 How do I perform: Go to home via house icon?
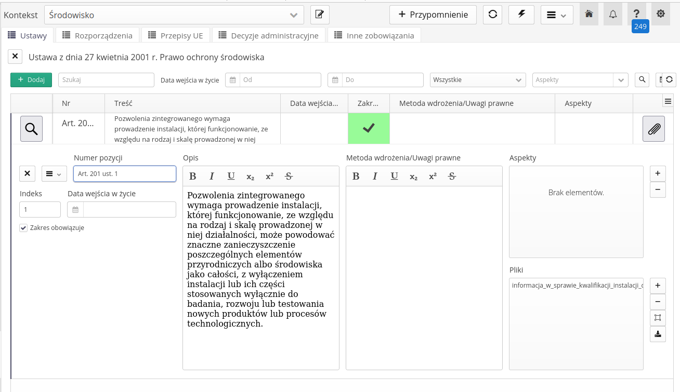click(x=589, y=15)
